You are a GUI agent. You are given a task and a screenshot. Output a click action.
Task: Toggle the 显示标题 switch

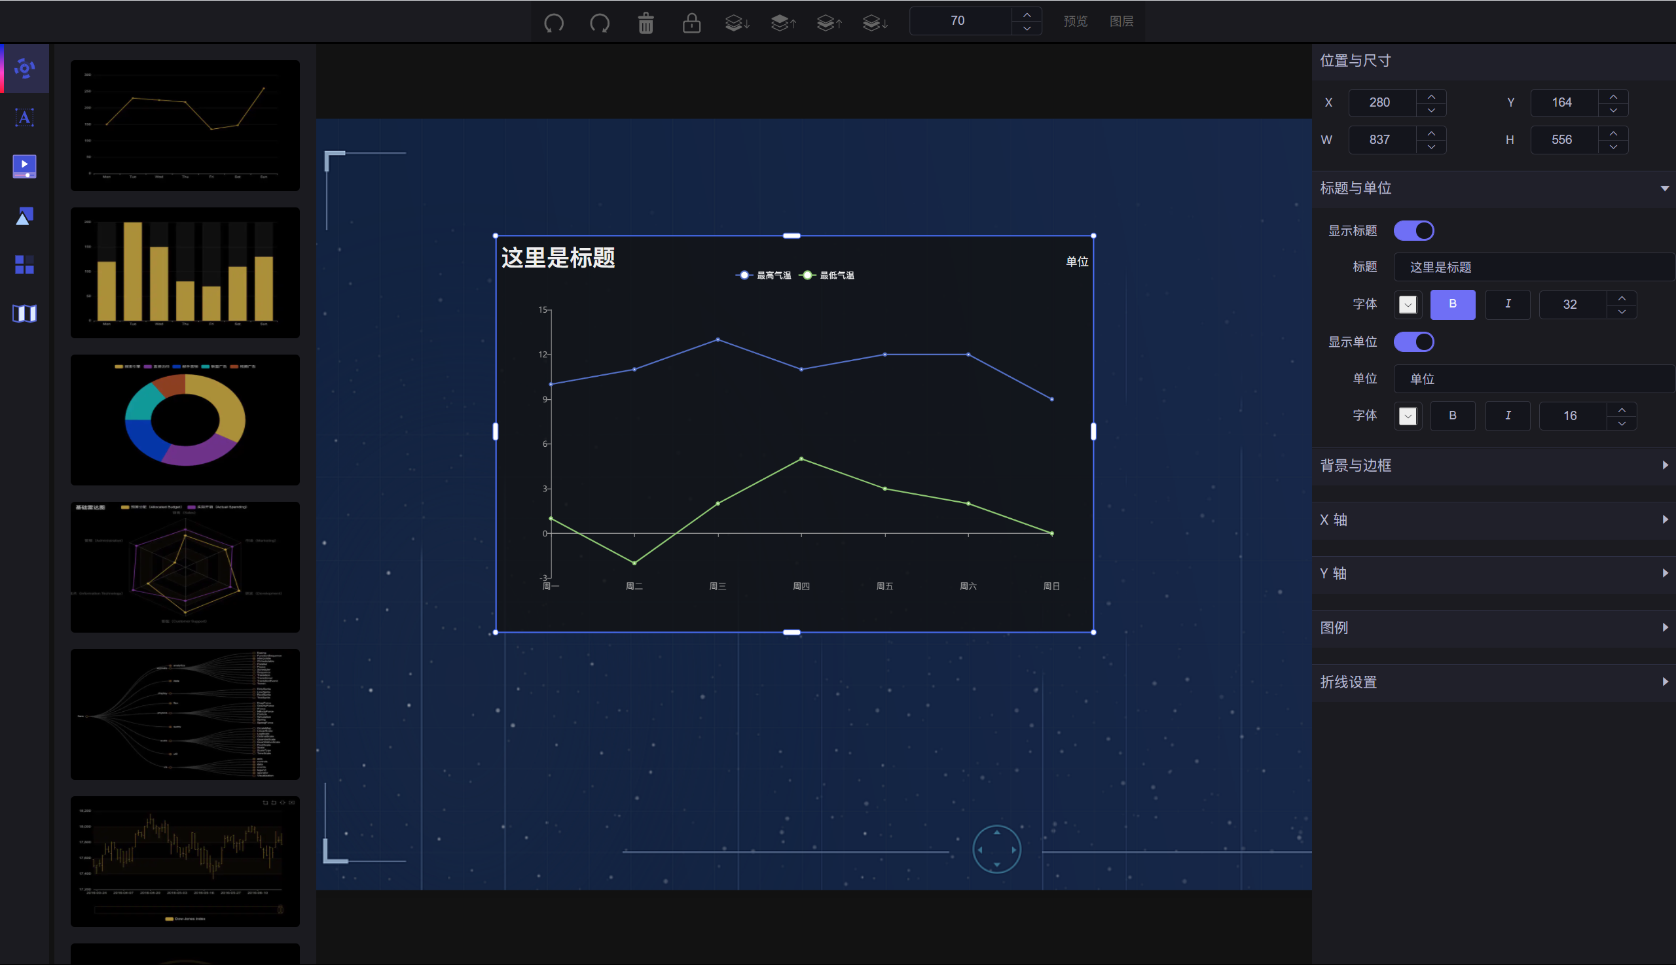point(1413,231)
